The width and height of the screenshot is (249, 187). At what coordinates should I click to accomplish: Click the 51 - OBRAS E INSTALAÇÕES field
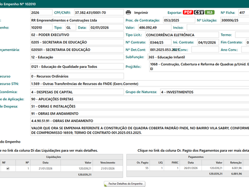pyautogui.click(x=140, y=106)
